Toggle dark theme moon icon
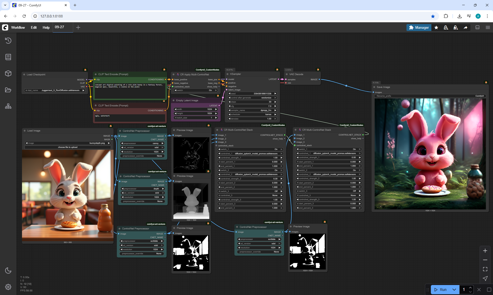Image resolution: width=493 pixels, height=295 pixels. 8,270
